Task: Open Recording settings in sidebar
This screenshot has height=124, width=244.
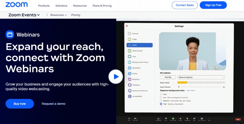Action: (x=136, y=68)
